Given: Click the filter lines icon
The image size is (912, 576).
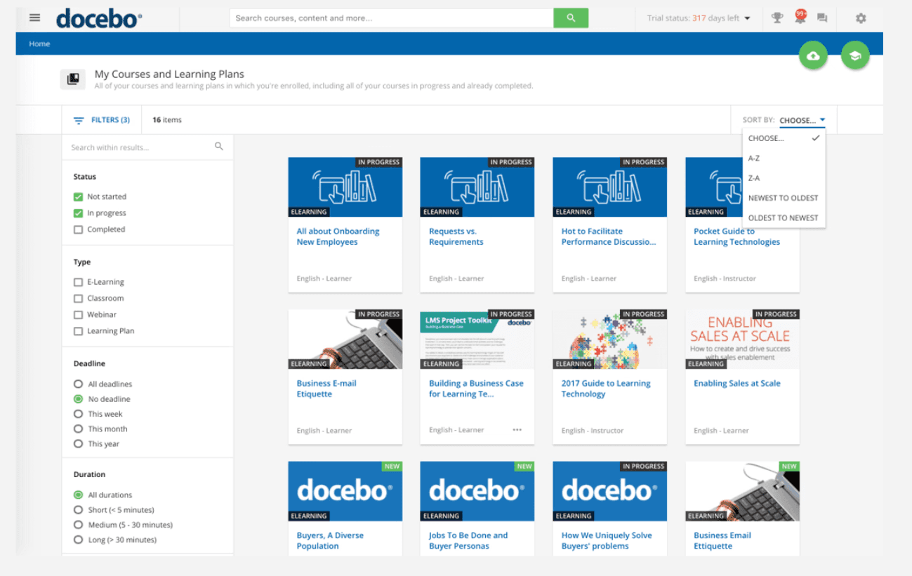Looking at the screenshot, I should (79, 121).
